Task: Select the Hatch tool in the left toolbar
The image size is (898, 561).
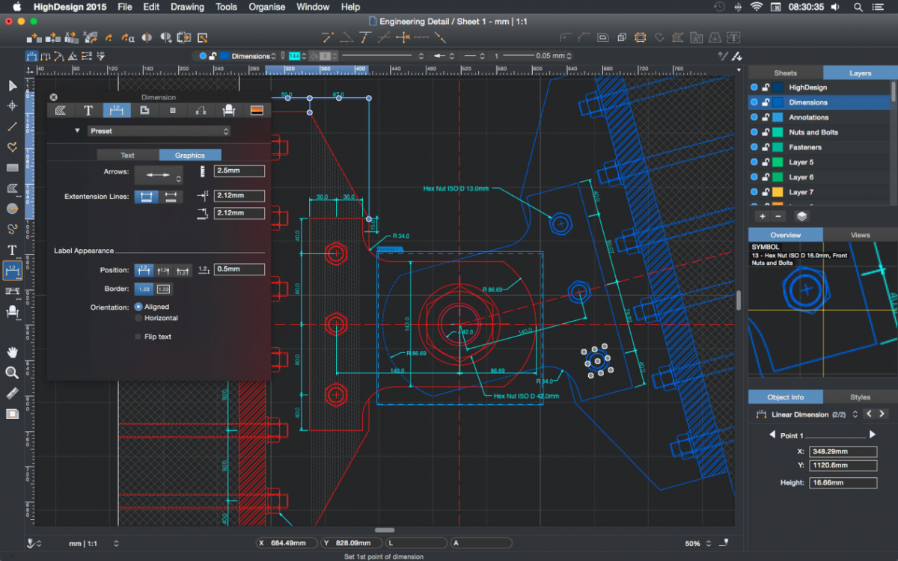Action: [12, 188]
